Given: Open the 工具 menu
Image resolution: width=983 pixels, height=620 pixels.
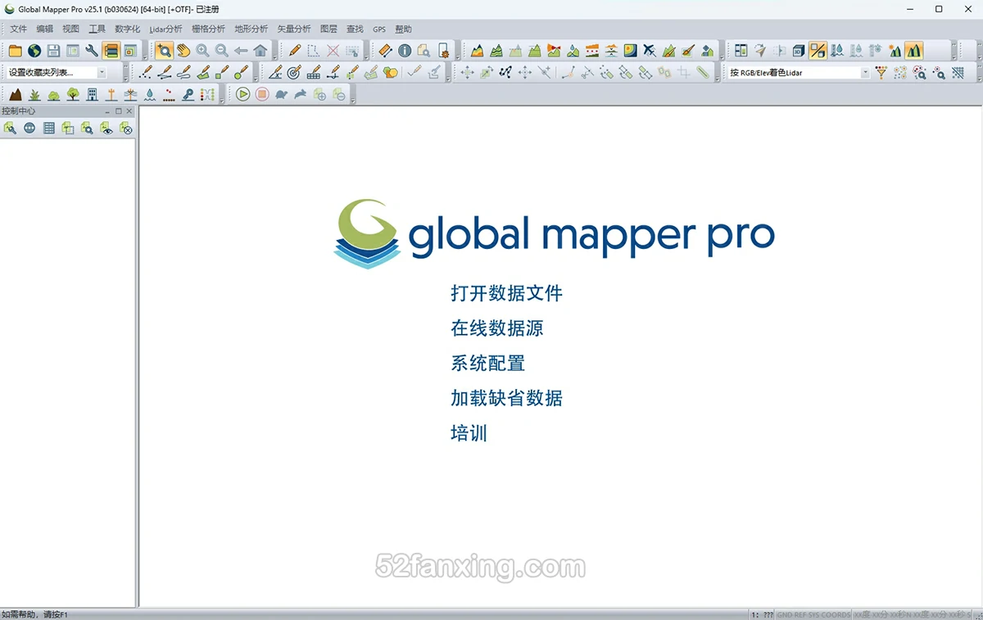Looking at the screenshot, I should point(97,29).
